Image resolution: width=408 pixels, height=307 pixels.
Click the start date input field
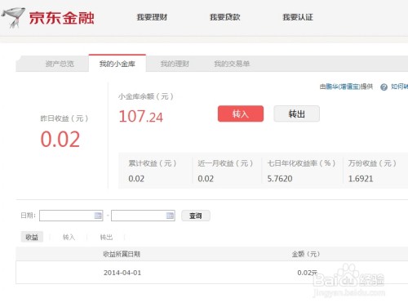click(x=71, y=216)
